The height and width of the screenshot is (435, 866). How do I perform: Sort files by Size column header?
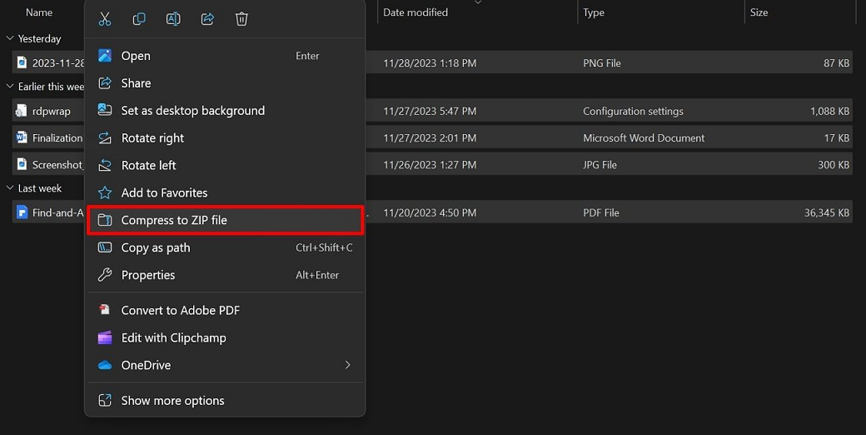pyautogui.click(x=759, y=12)
